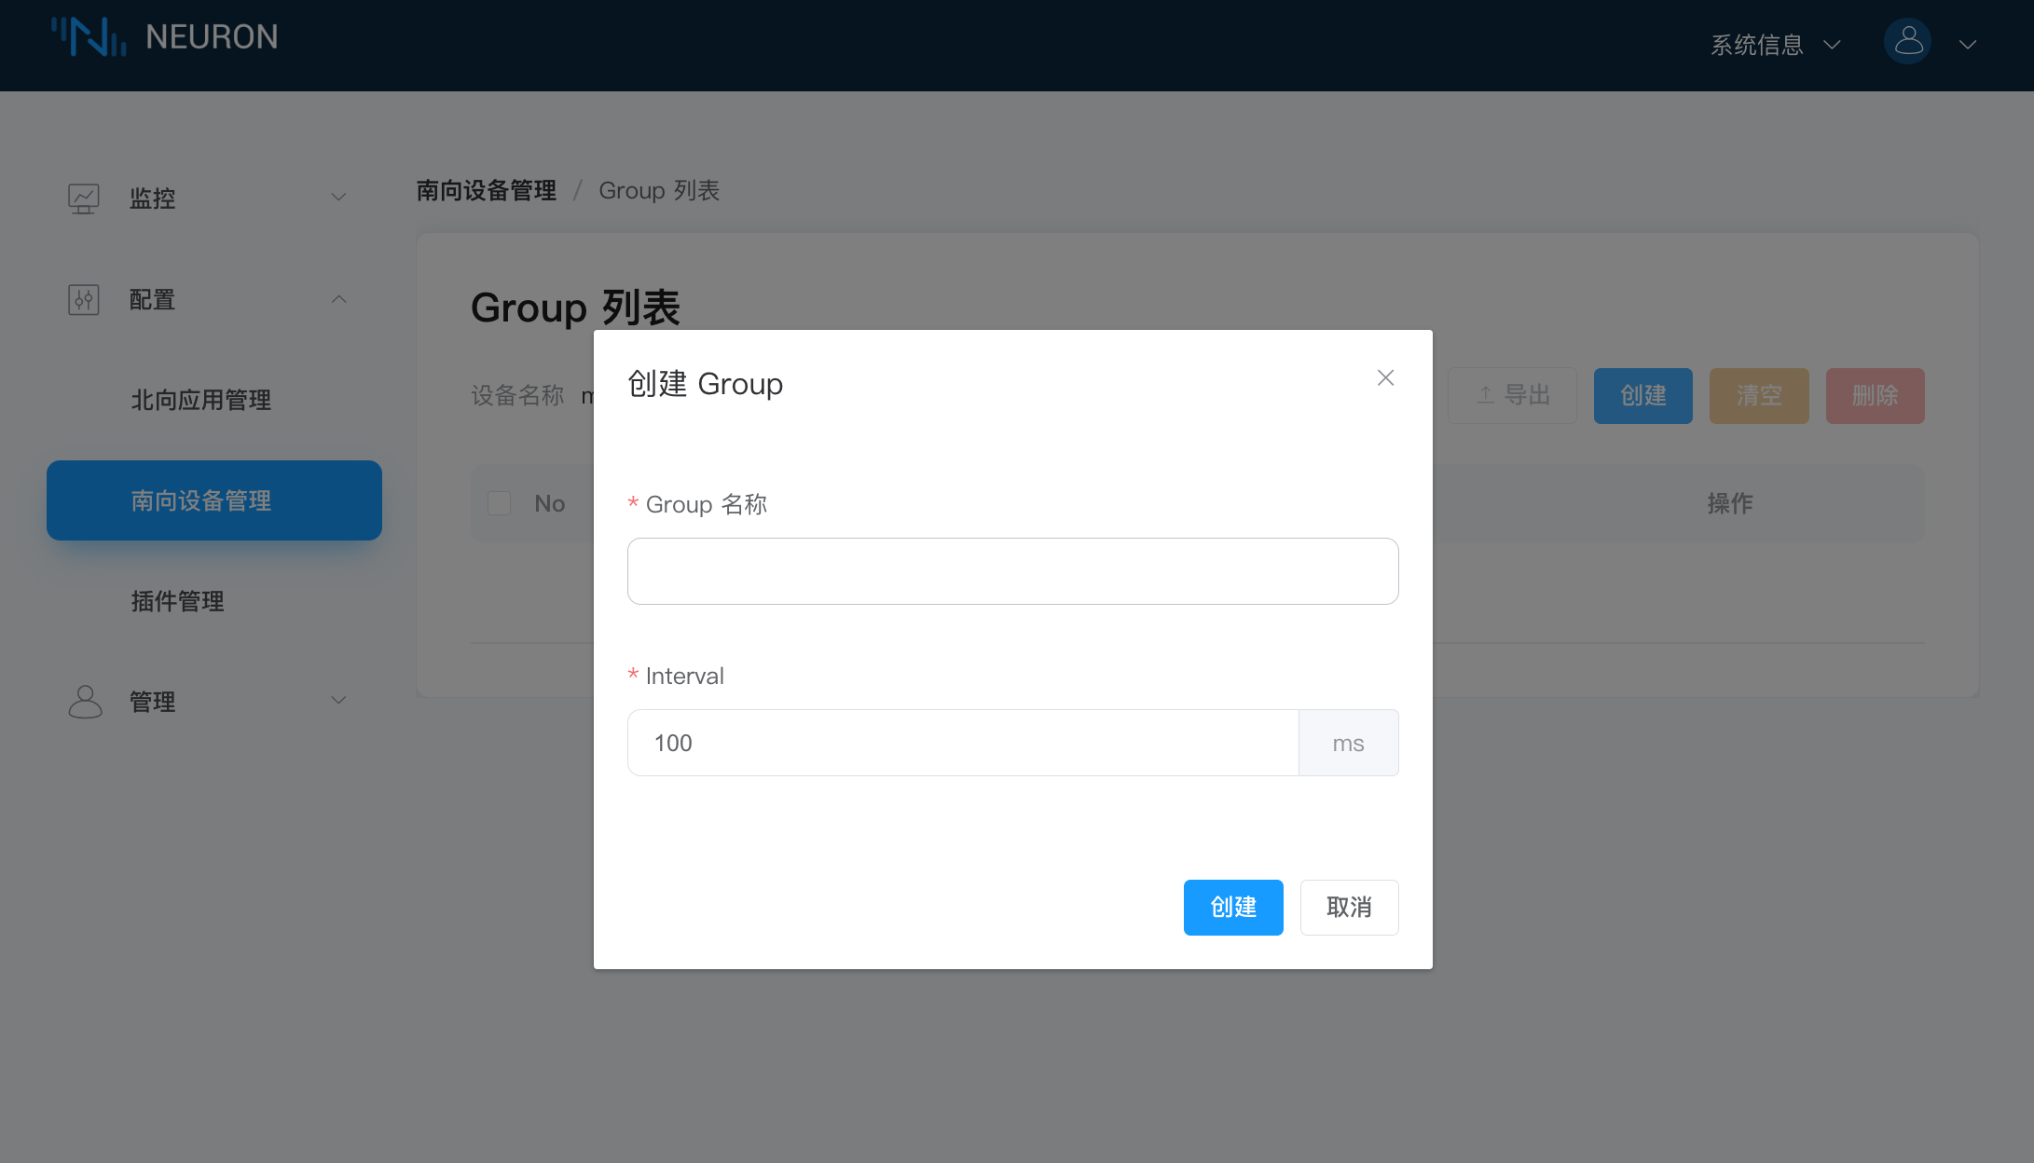Image resolution: width=2034 pixels, height=1163 pixels.
Task: Collapse the 配置 sidebar section
Action: tap(339, 299)
